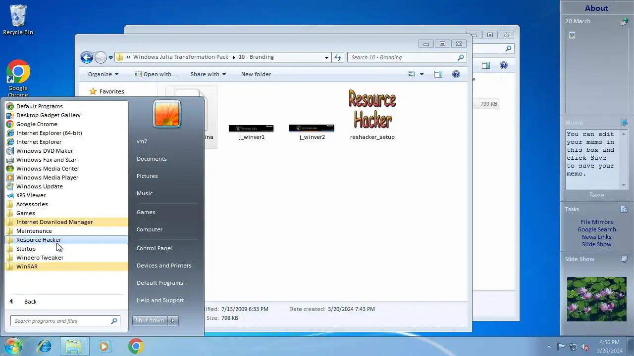Expand the WinRAR folder
Screen dimensions: 634x356
click(x=66, y=267)
